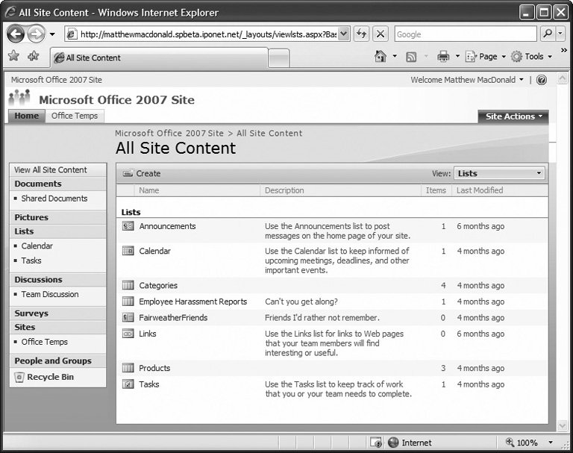Click the Refresh page icon

[x=362, y=34]
